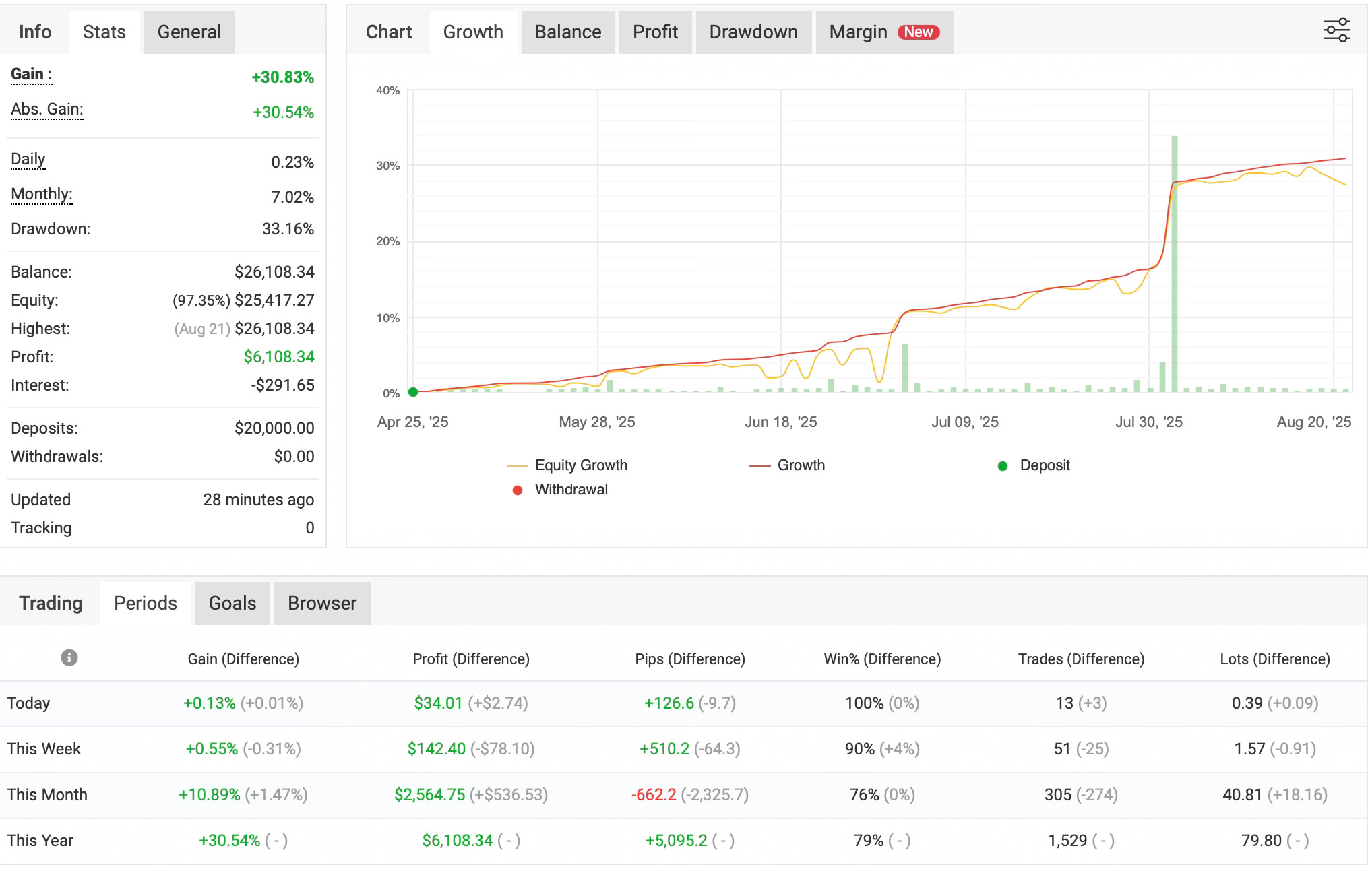Click the info circle icon in Periods table
This screenshot has width=1368, height=873.
point(69,657)
